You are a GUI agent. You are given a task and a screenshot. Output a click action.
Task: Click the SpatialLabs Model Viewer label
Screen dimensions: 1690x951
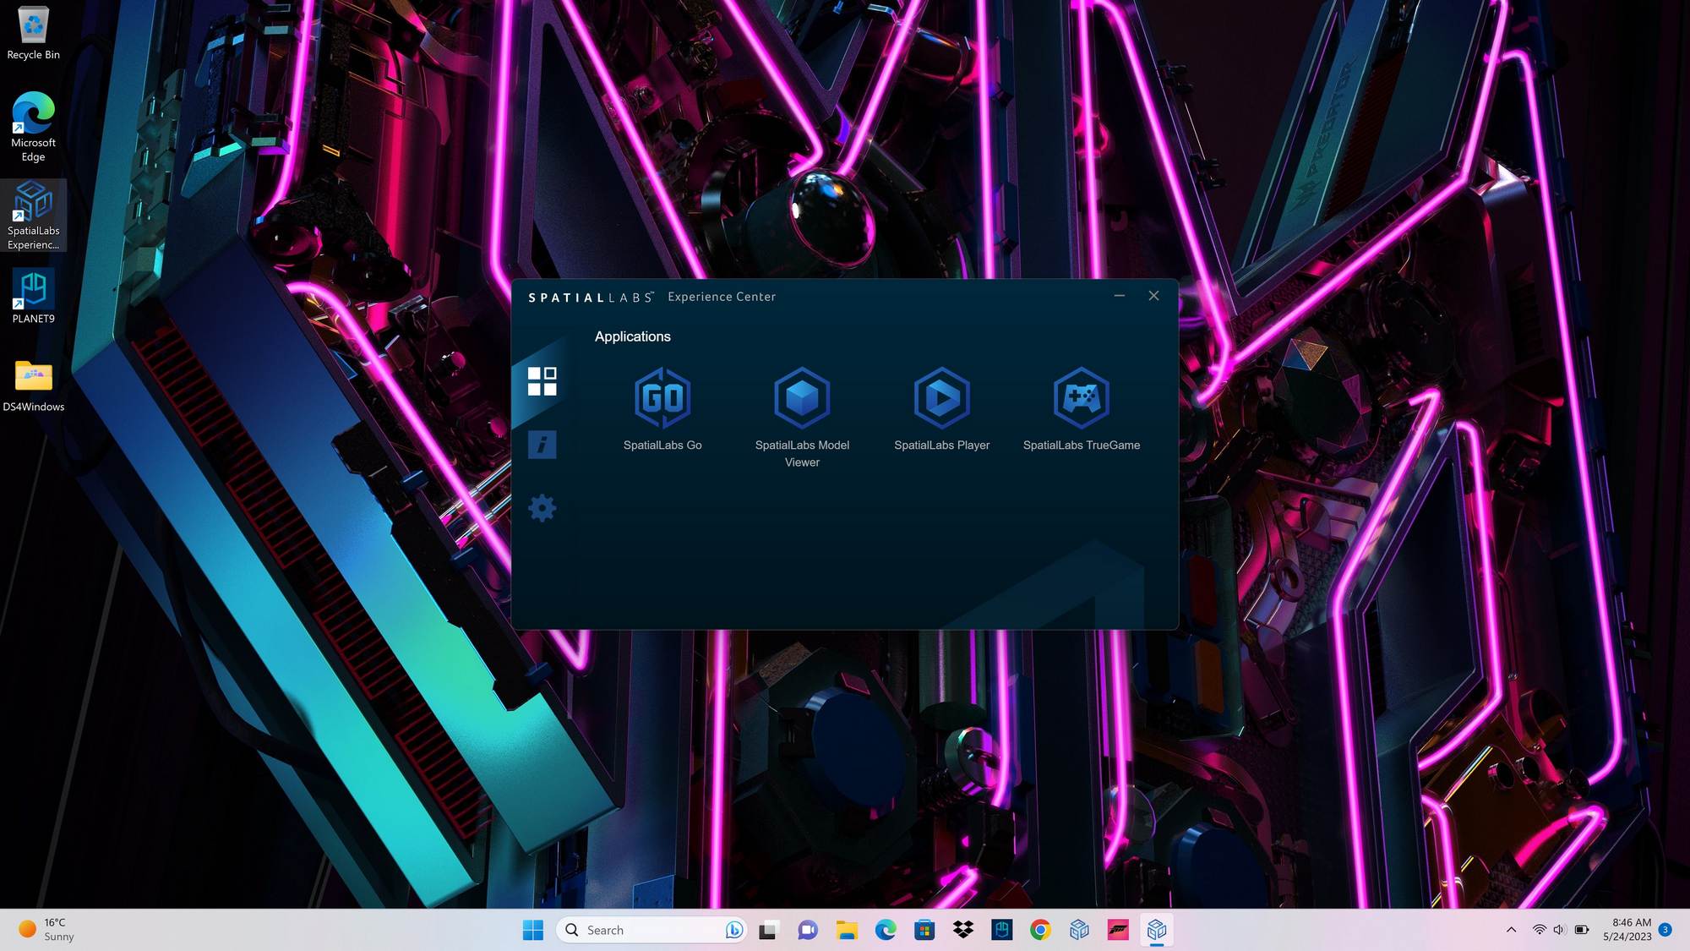(x=802, y=453)
